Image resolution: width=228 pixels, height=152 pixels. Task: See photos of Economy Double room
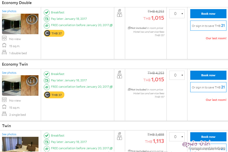pos(9,11)
